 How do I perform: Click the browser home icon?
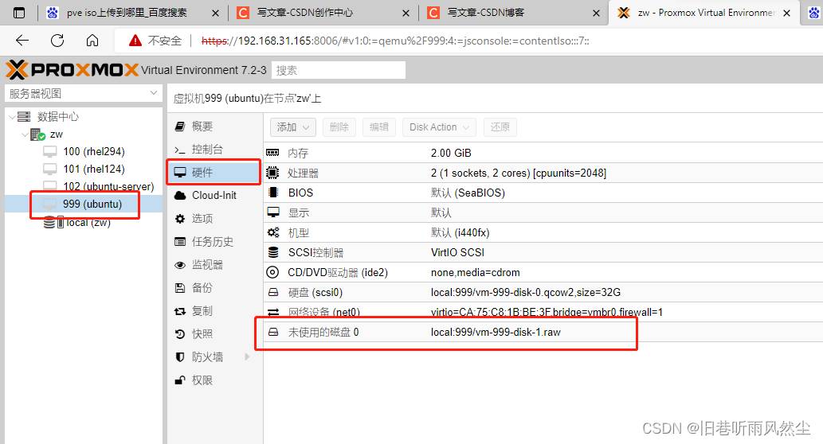click(x=92, y=41)
